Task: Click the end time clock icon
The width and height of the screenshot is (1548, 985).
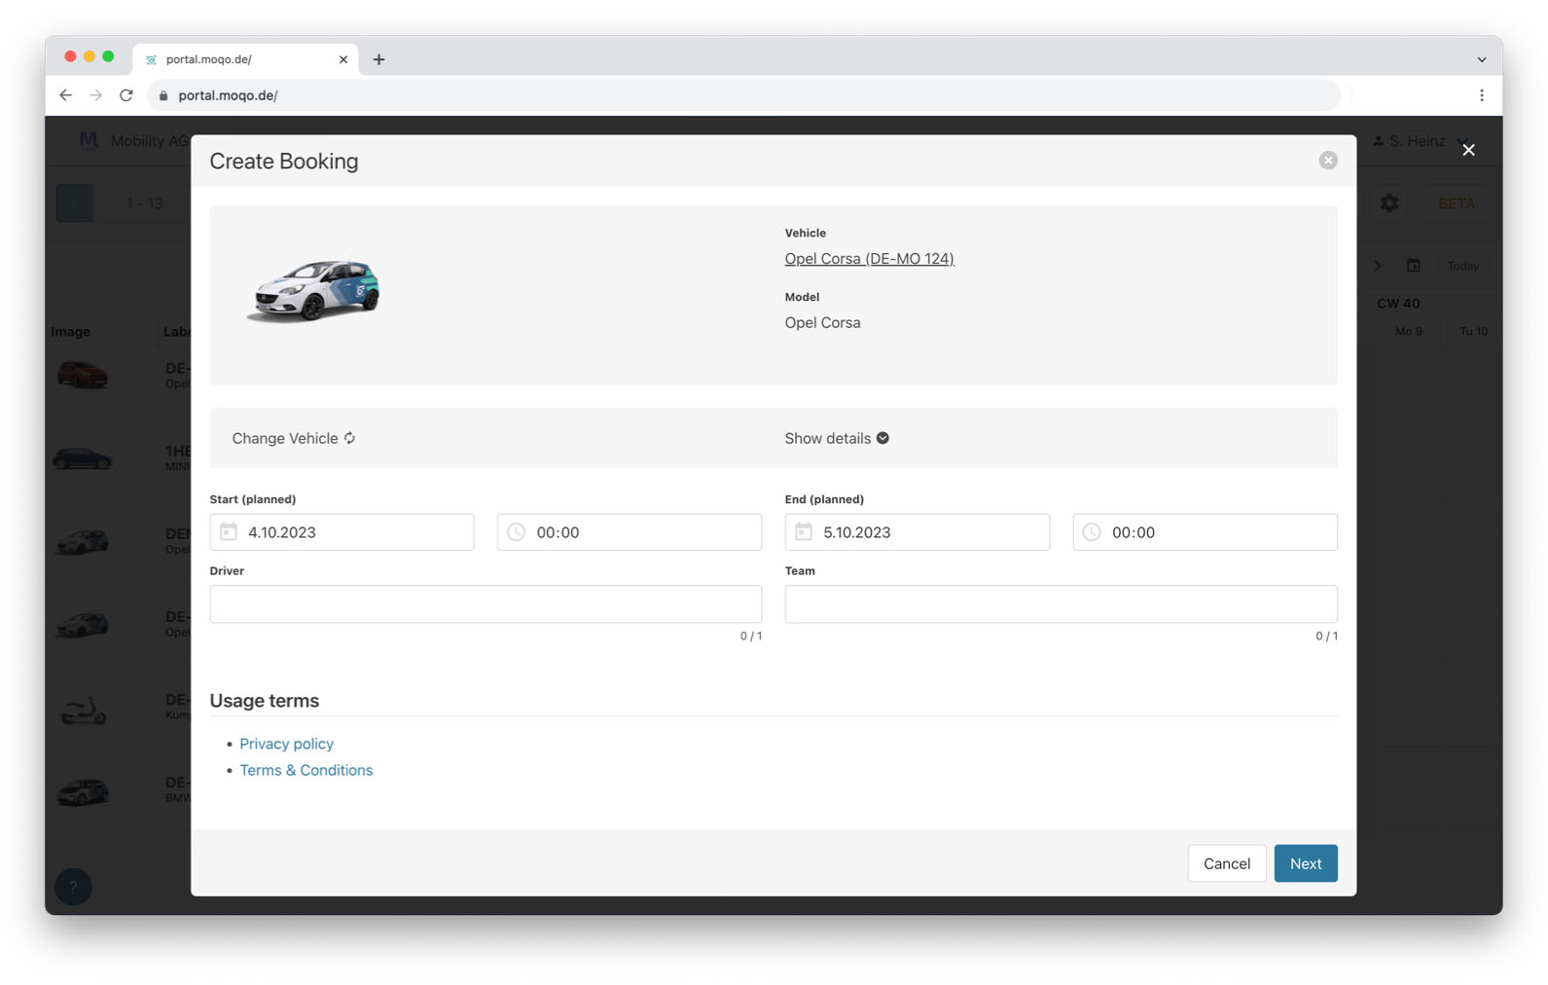Action: (1092, 531)
